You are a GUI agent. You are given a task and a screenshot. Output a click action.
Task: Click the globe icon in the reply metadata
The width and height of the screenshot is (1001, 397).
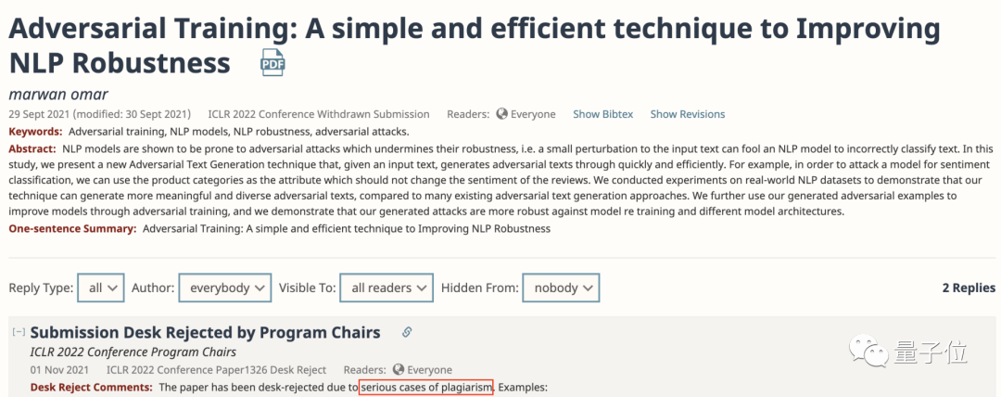(x=399, y=369)
